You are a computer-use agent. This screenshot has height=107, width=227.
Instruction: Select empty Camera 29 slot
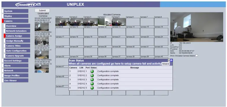[x=119, y=52]
